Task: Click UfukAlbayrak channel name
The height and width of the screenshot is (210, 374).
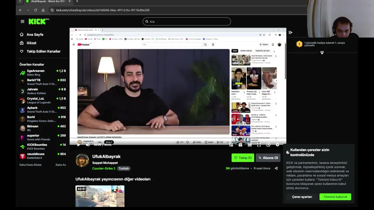Action: pos(106,157)
